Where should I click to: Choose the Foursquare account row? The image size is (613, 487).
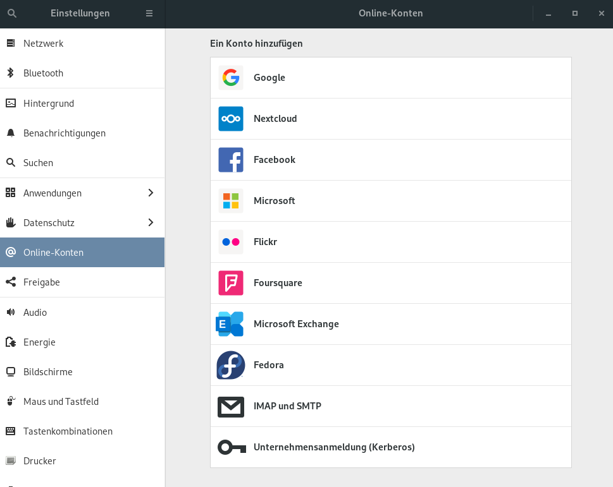391,283
